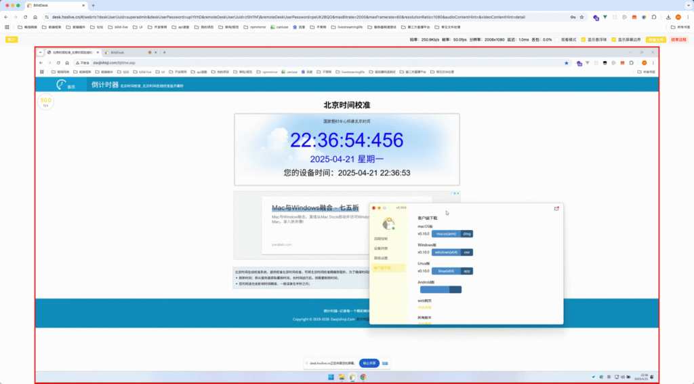Expand the remote browser's tab list chevron

tap(40, 52)
